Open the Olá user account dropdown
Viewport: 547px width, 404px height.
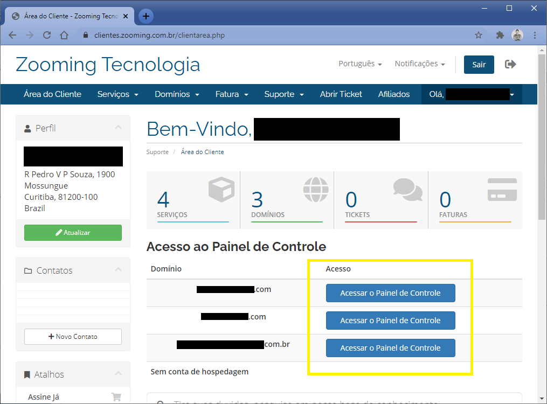coord(472,94)
